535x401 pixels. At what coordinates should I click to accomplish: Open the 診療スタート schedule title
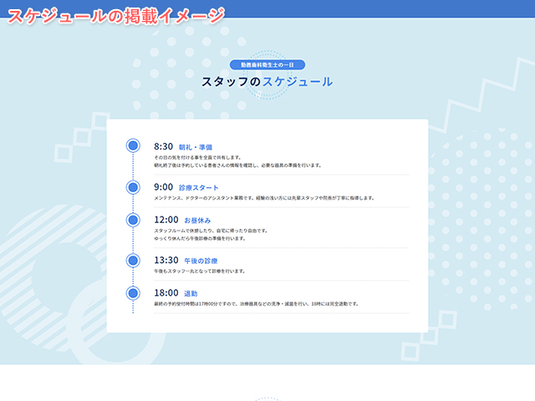pos(199,188)
